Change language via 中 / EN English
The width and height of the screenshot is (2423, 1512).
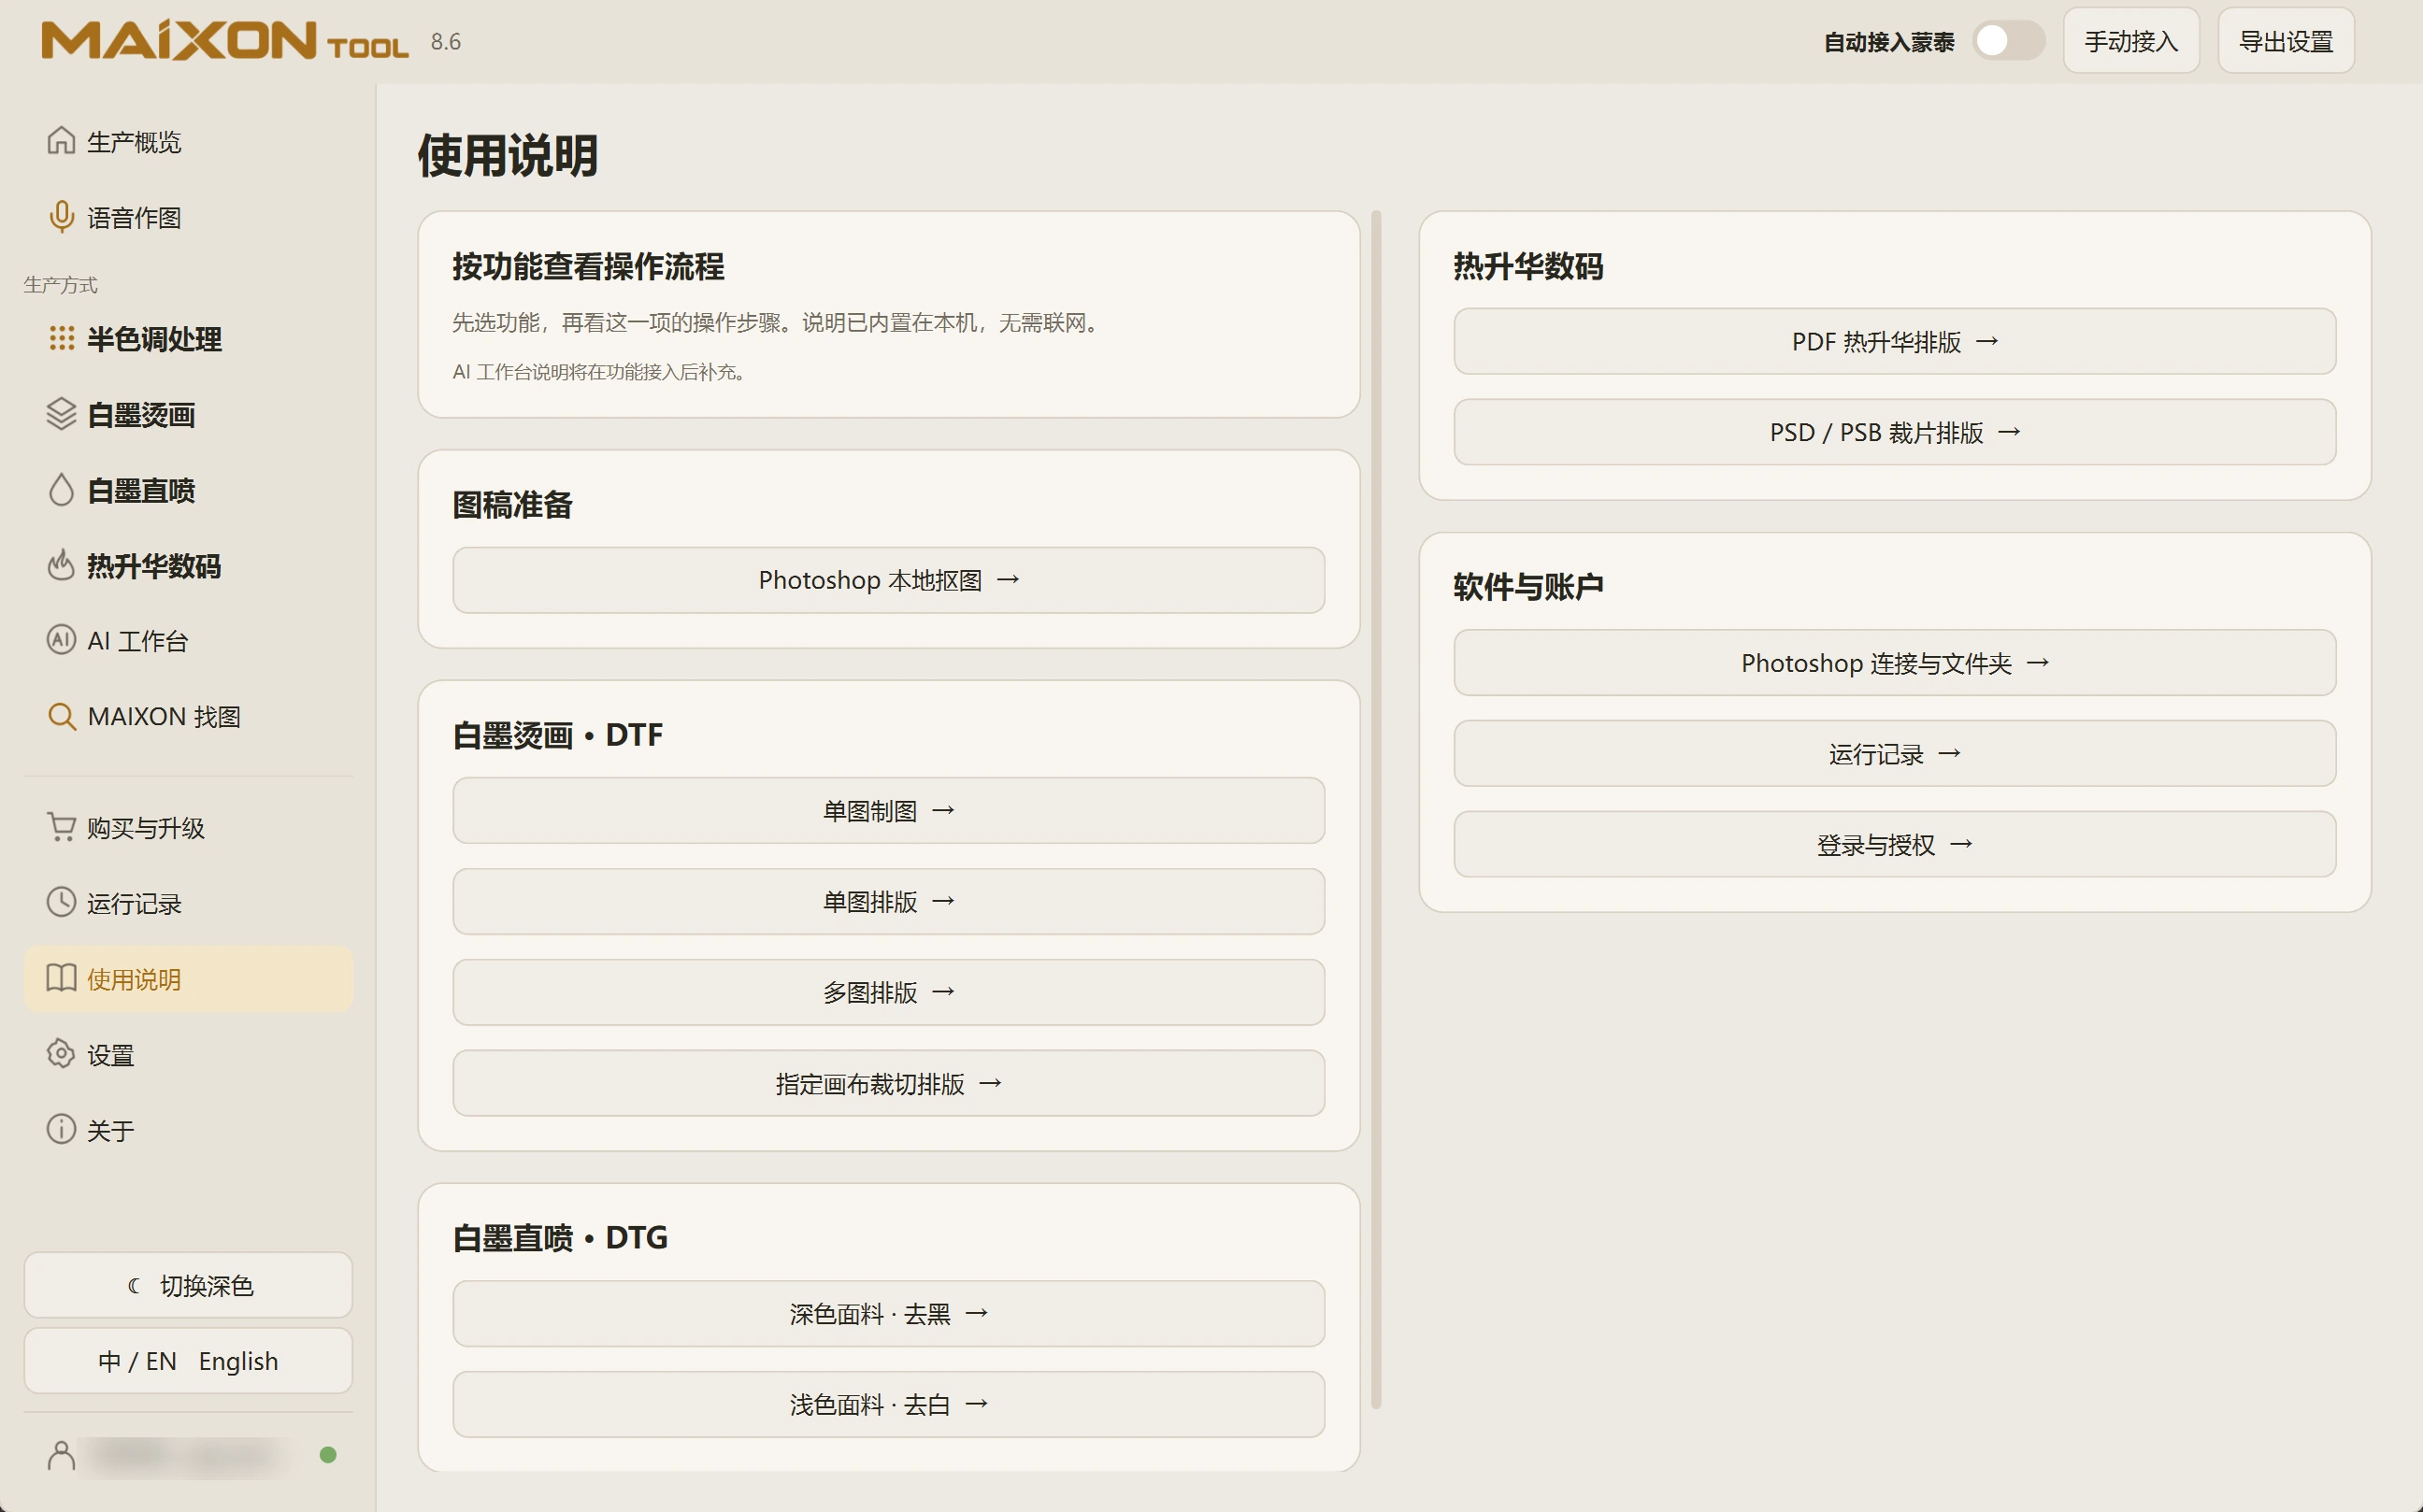tap(188, 1361)
